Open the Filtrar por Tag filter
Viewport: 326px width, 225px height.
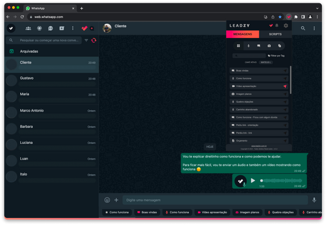[x=276, y=55]
